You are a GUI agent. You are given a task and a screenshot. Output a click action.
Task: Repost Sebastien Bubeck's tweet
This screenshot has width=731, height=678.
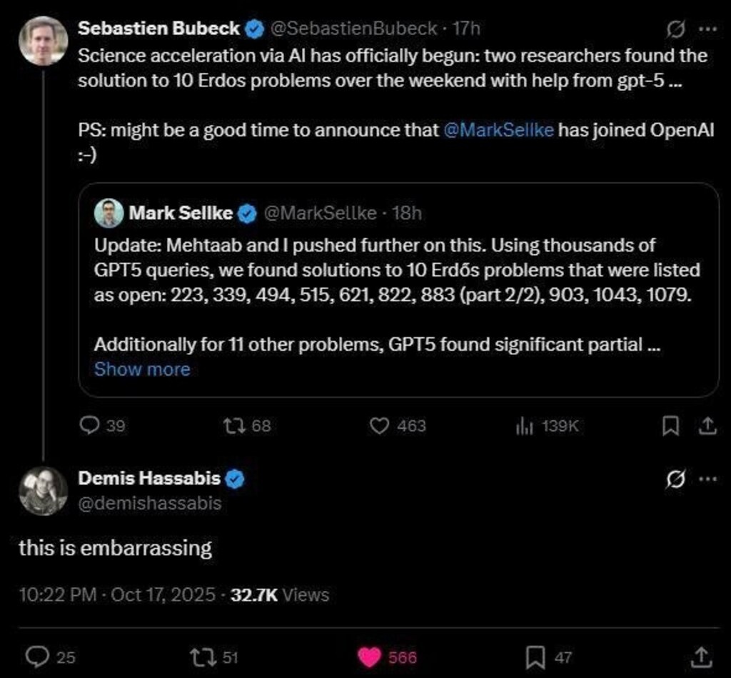tap(233, 426)
